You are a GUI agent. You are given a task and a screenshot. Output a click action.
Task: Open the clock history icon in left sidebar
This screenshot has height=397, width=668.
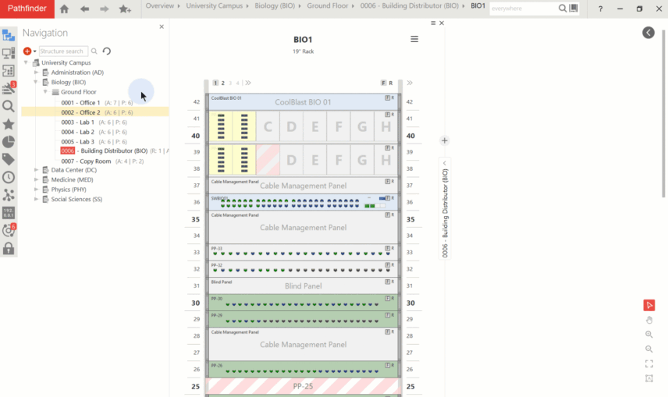[9, 177]
